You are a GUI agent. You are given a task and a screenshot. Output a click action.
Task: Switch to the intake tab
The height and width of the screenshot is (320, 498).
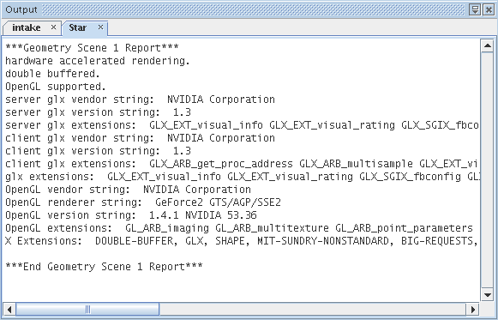click(27, 28)
